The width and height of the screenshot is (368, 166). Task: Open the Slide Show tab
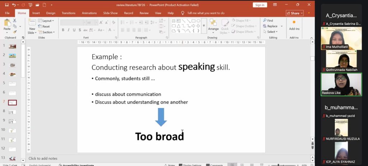110,13
